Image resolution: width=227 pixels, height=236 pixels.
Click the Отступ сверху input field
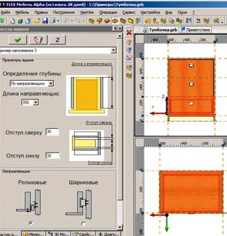coord(52,132)
